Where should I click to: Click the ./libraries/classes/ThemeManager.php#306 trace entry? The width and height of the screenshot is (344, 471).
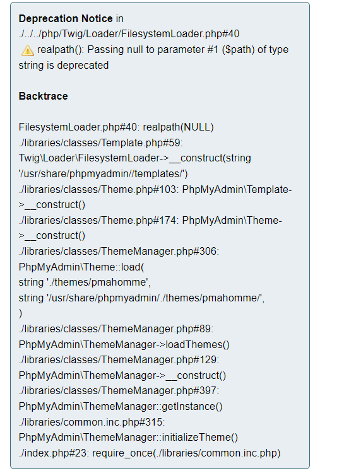pos(119,251)
